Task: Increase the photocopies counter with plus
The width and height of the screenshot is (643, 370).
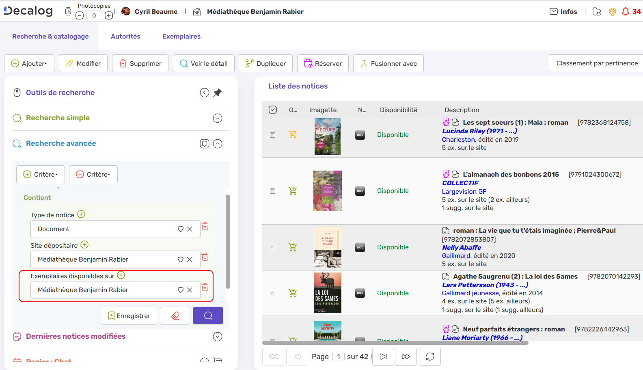Action: click(109, 15)
